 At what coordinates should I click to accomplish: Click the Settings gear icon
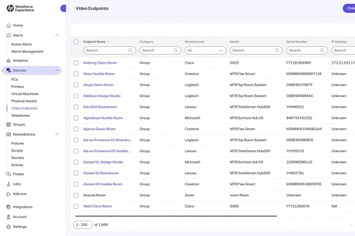pyautogui.click(x=9, y=227)
